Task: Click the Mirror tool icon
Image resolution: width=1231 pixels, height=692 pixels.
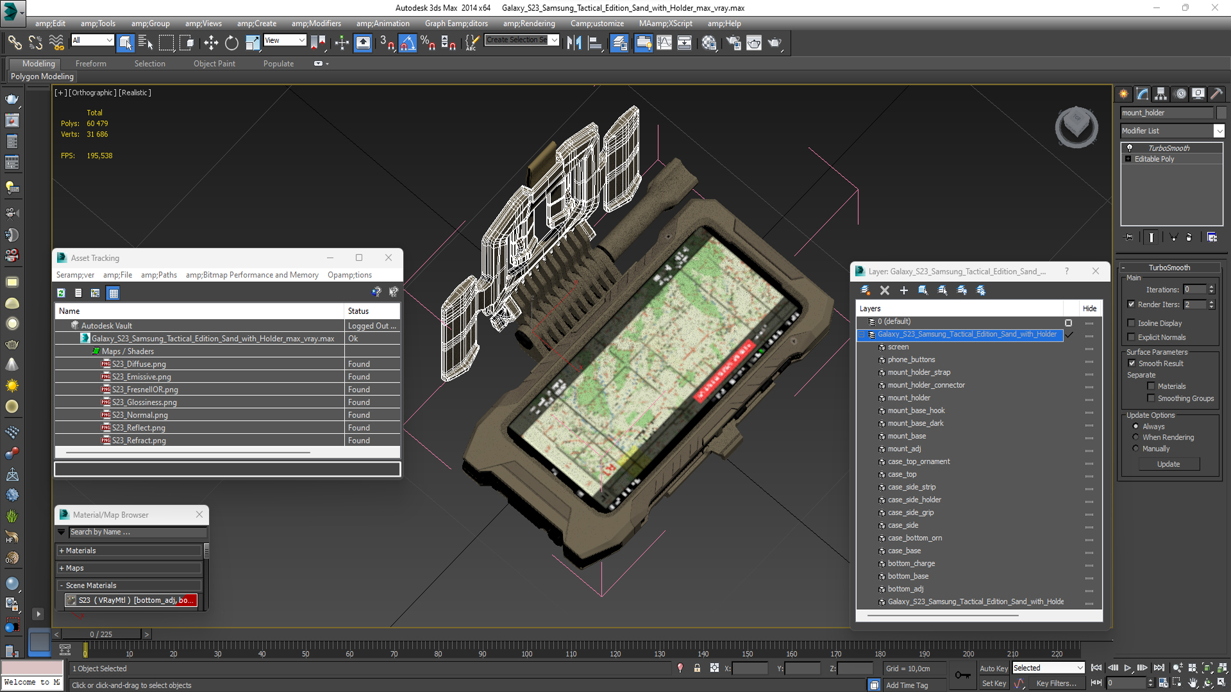Action: point(574,43)
